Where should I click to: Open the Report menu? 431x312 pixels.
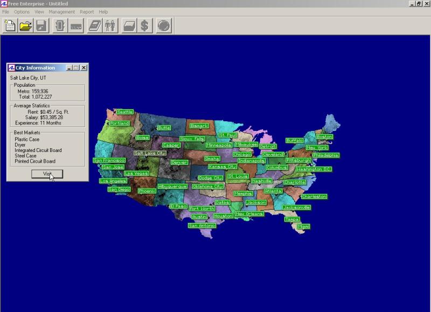pos(87,12)
